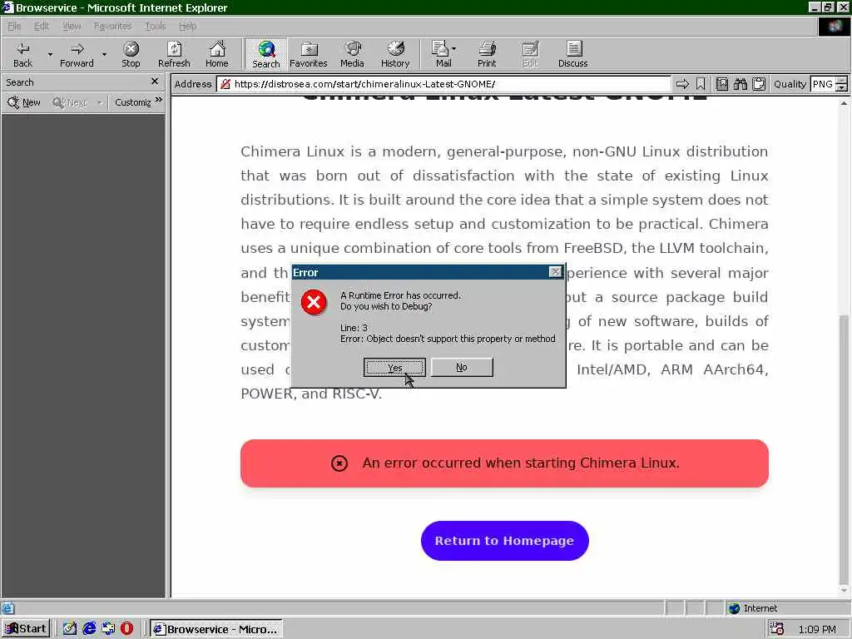Click the Go arrow next to address

point(682,84)
